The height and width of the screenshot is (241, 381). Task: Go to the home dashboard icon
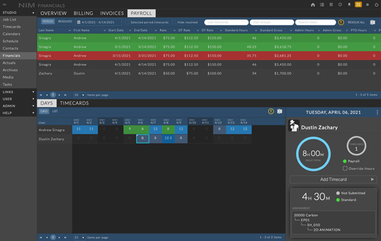[x=313, y=4]
